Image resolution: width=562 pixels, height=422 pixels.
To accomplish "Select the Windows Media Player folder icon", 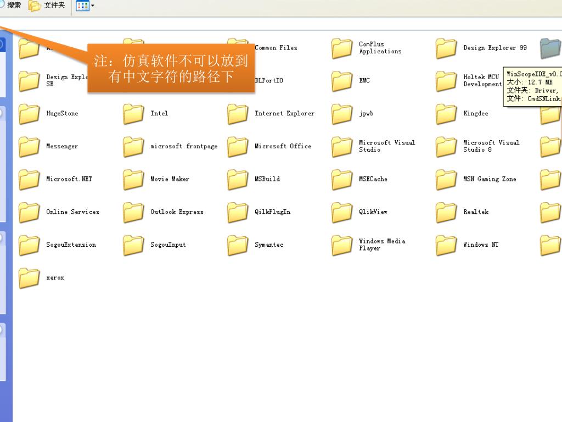I will [341, 245].
